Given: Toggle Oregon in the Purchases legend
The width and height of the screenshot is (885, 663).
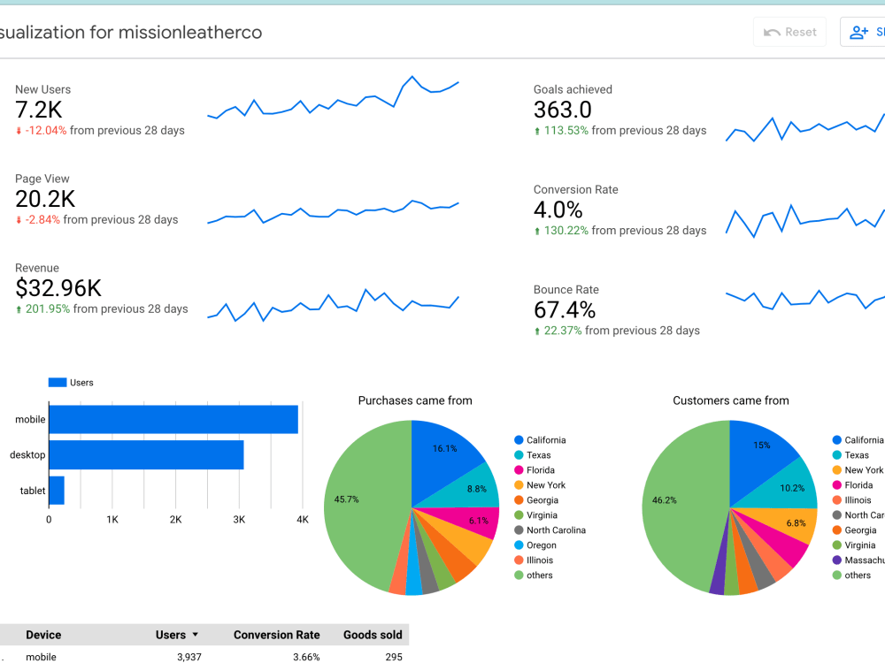Looking at the screenshot, I should pos(542,545).
